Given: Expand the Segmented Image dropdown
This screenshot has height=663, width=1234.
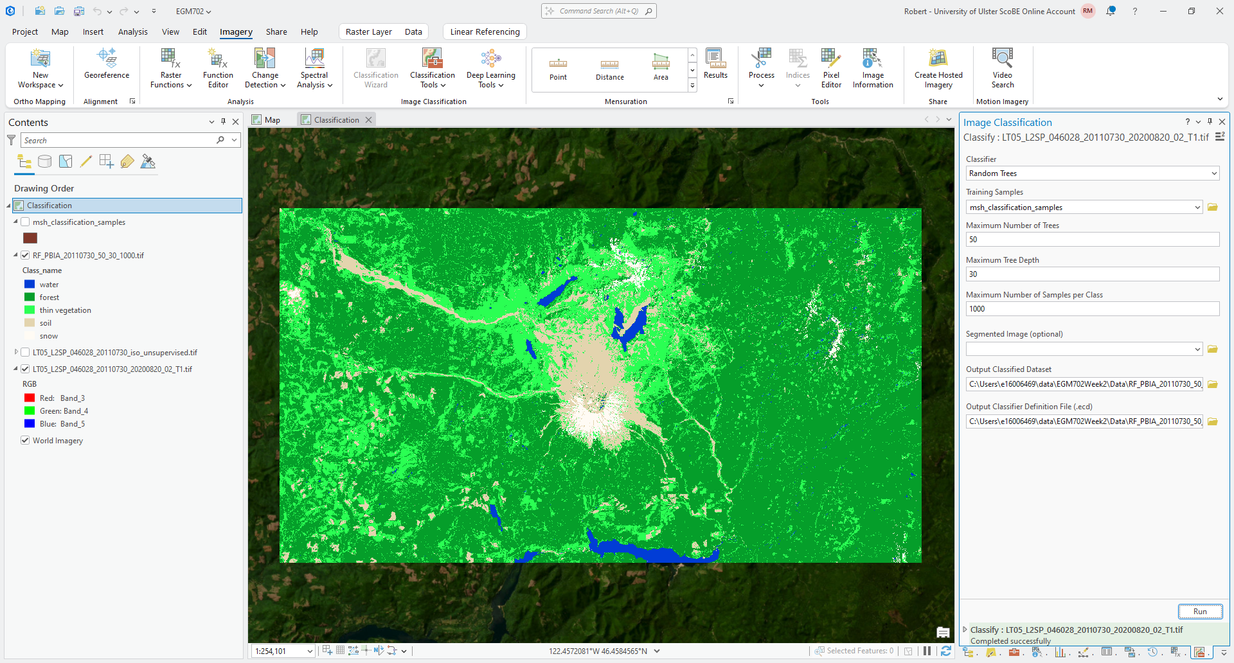Looking at the screenshot, I should pos(1197,349).
